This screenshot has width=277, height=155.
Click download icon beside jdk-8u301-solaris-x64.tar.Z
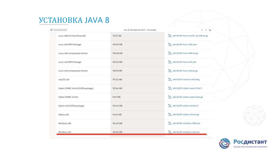170,106
